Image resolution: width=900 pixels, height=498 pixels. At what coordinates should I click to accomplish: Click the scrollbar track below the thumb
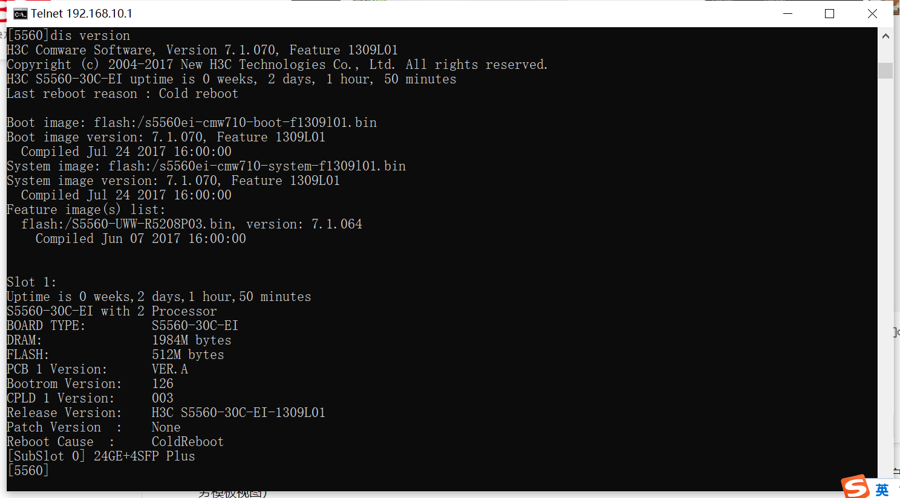885,272
